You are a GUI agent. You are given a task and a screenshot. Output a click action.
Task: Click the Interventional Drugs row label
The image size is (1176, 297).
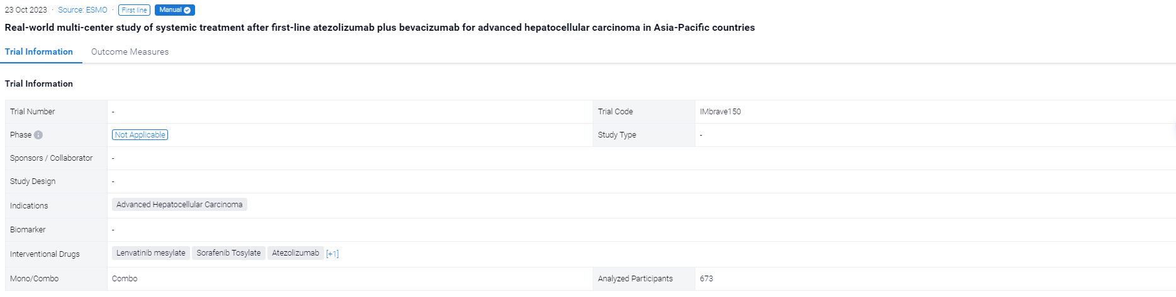tap(45, 254)
